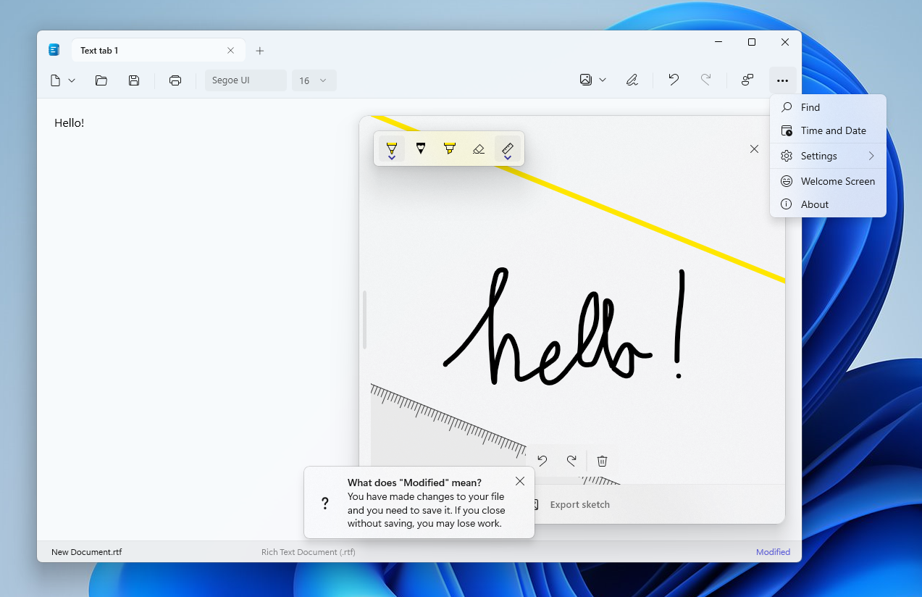Undo last action in main toolbar
Viewport: 922px width, 597px height.
tap(674, 80)
